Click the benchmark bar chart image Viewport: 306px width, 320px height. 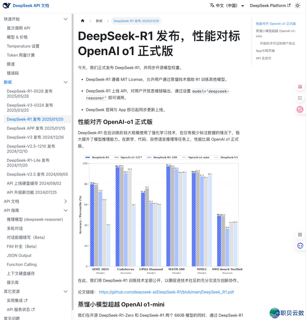[x=160, y=215]
